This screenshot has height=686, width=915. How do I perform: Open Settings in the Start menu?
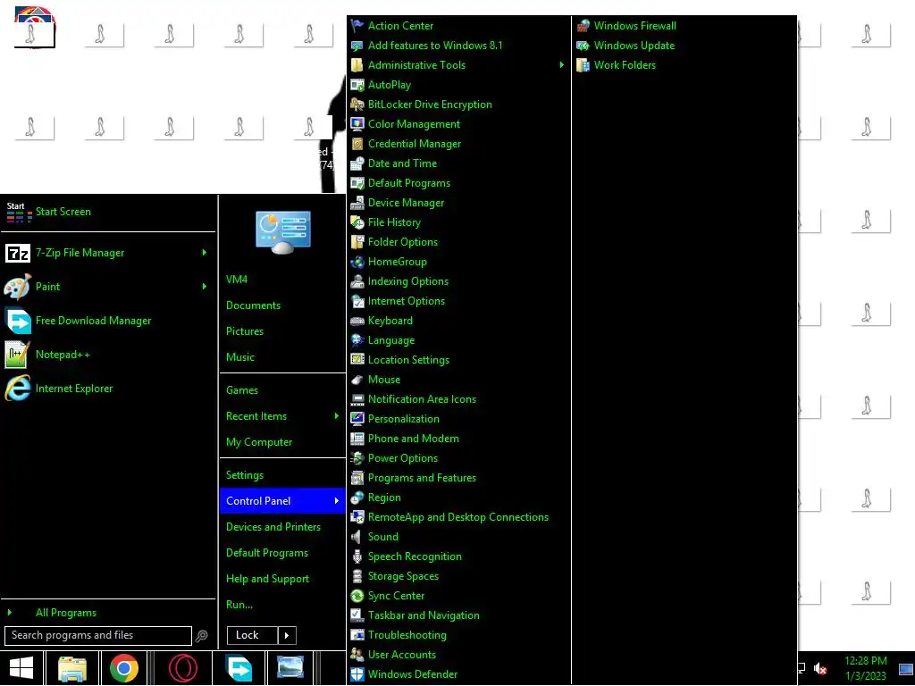tap(245, 475)
